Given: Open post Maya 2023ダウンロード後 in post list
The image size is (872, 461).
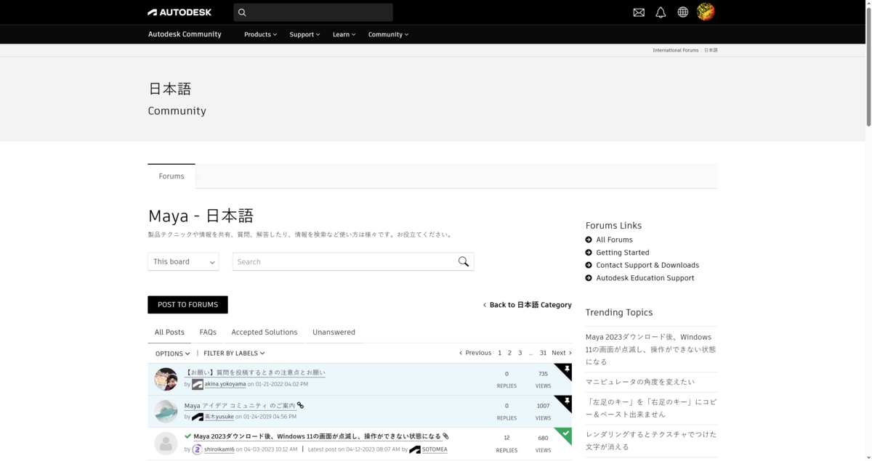Looking at the screenshot, I should coord(317,436).
